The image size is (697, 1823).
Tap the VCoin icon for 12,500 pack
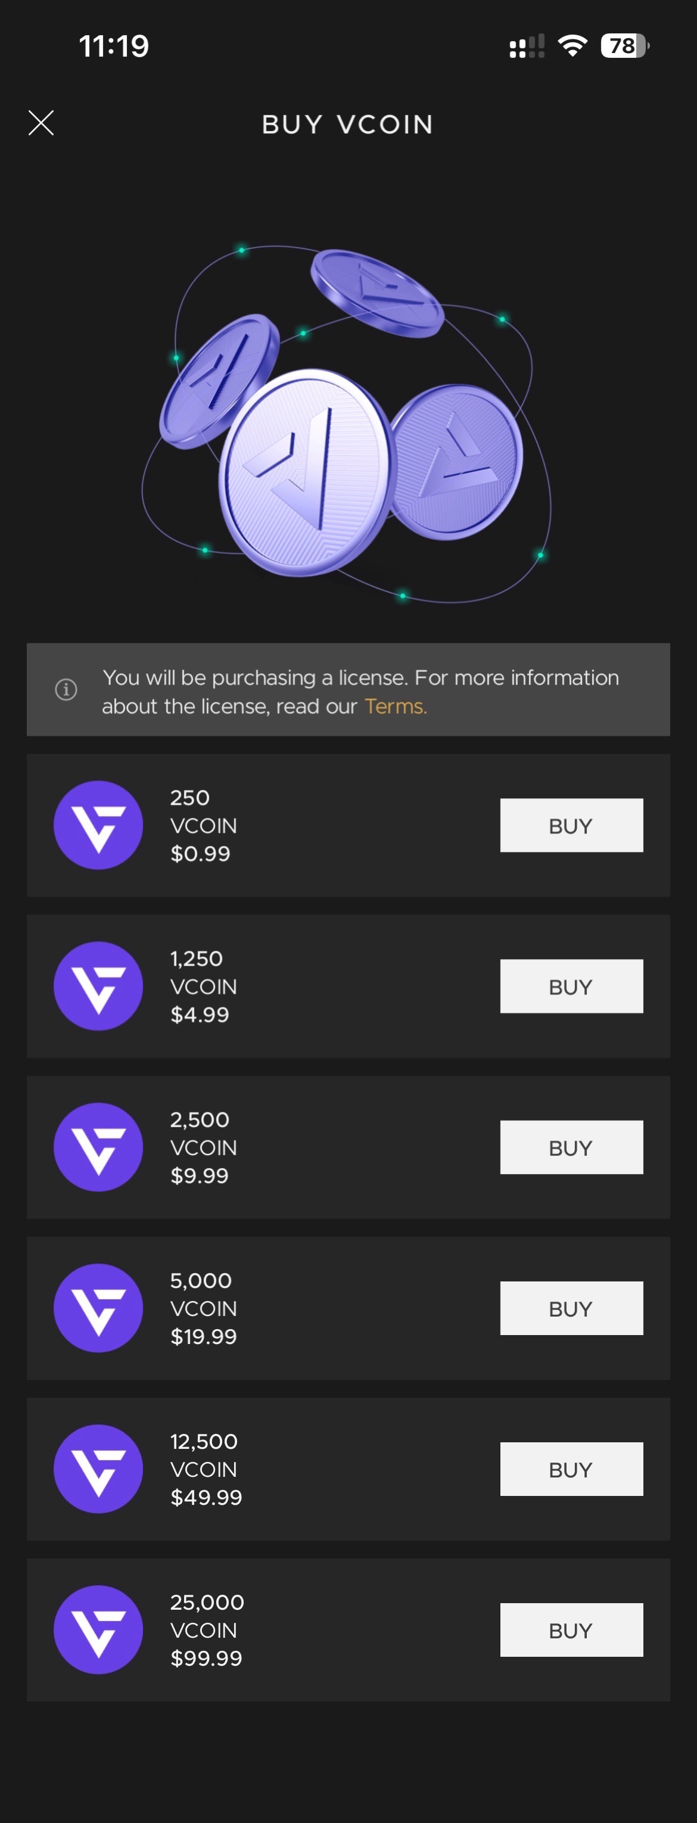pos(98,1469)
